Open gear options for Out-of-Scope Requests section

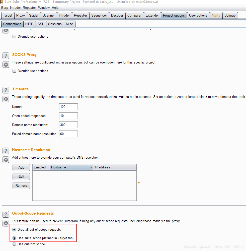pyautogui.click(x=6, y=223)
